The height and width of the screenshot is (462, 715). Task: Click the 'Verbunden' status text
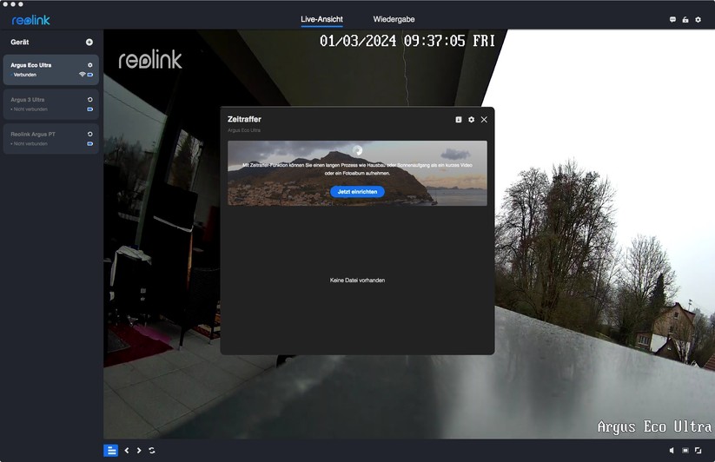click(25, 75)
